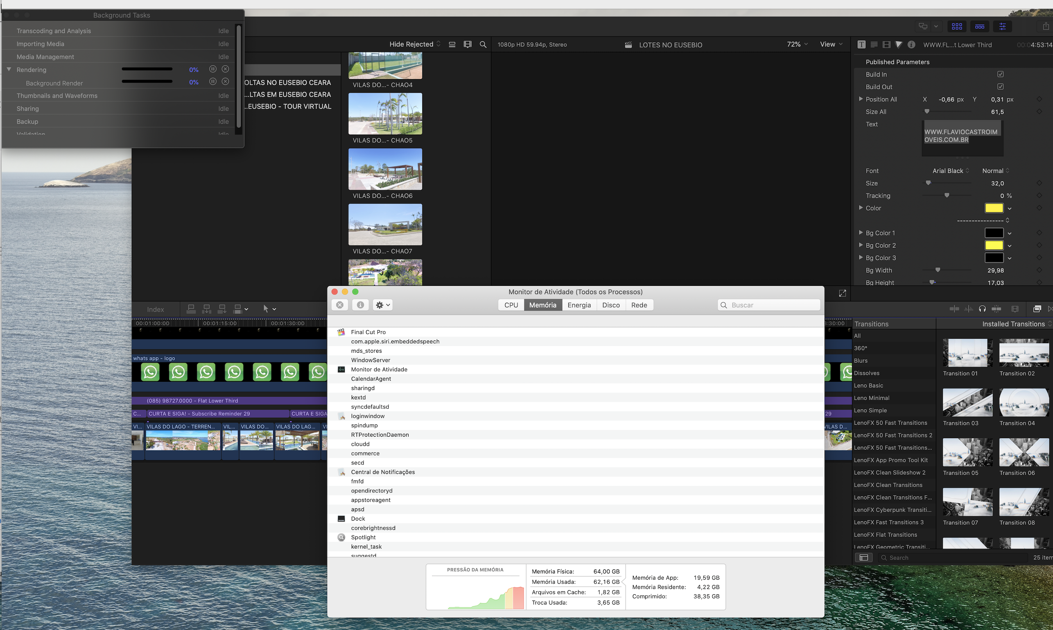This screenshot has height=630, width=1053.
Task: Click the yellow text Color swatch
Action: (993, 208)
